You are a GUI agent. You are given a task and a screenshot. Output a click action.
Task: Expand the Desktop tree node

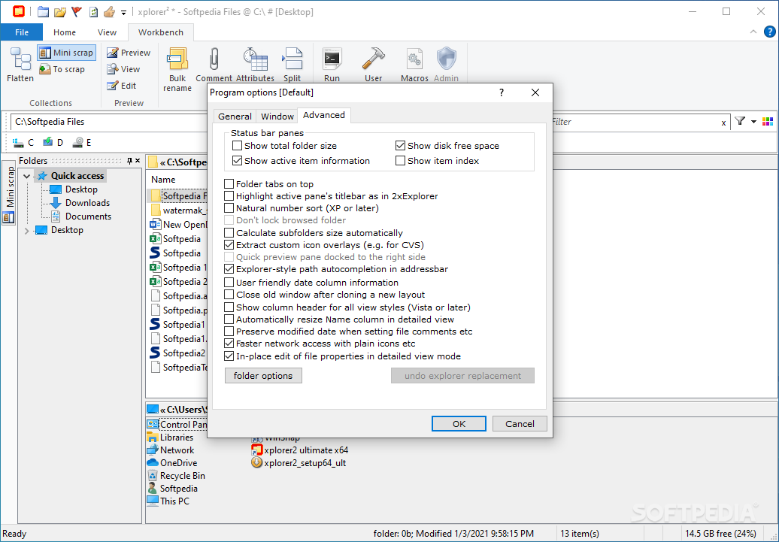27,231
